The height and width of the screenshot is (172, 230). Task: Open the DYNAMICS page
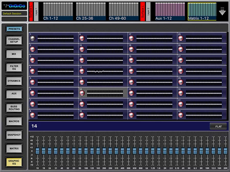(14, 81)
